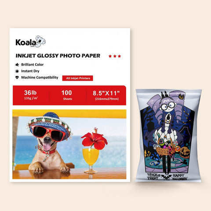This screenshot has width=211, height=211.
Task: Click the Happy Halloween text on the pouch
Action: pos(180,177)
